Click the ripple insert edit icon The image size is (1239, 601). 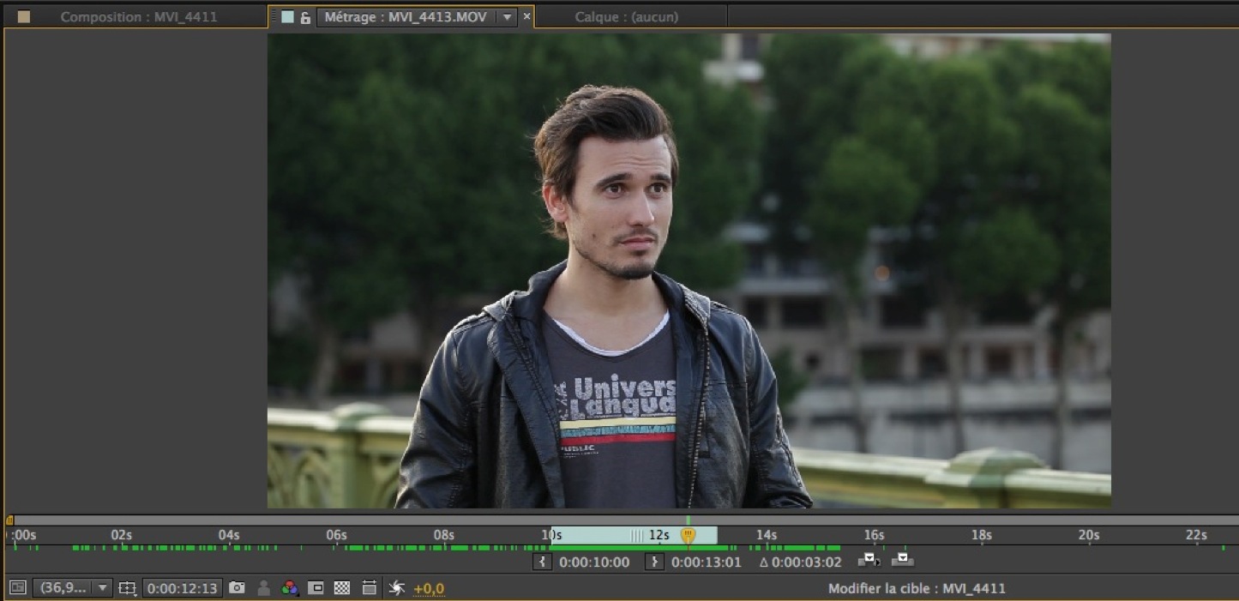(x=870, y=562)
